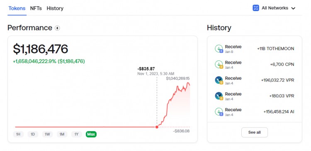
Task: Select the 1W time range
Action: [47, 134]
